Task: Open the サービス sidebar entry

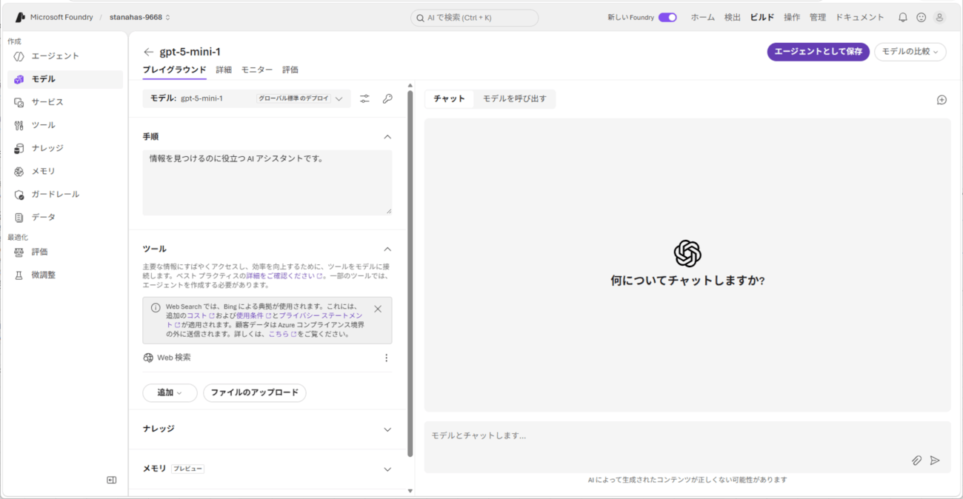Action: [65, 102]
